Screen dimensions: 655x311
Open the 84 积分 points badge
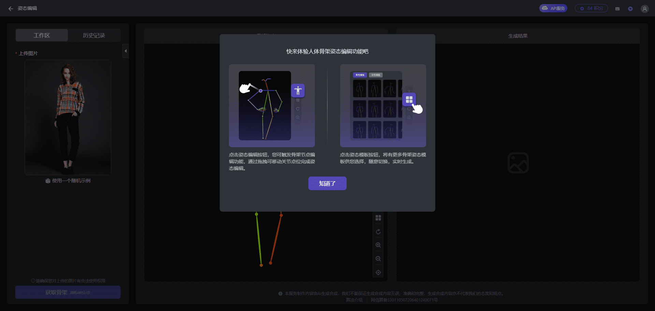[x=591, y=8]
